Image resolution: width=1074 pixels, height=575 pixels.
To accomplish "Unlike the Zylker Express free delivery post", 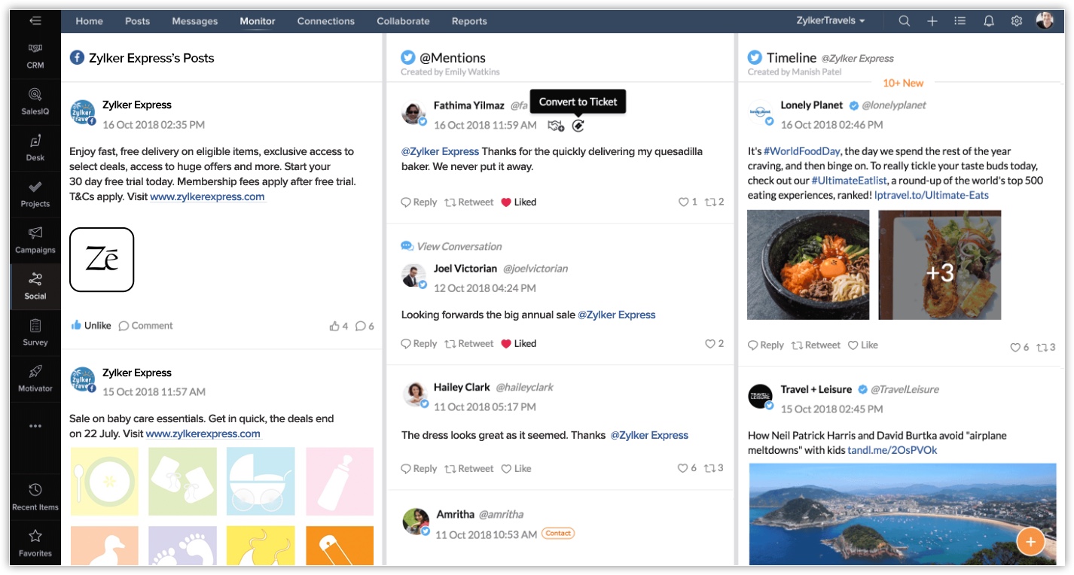I will point(90,326).
